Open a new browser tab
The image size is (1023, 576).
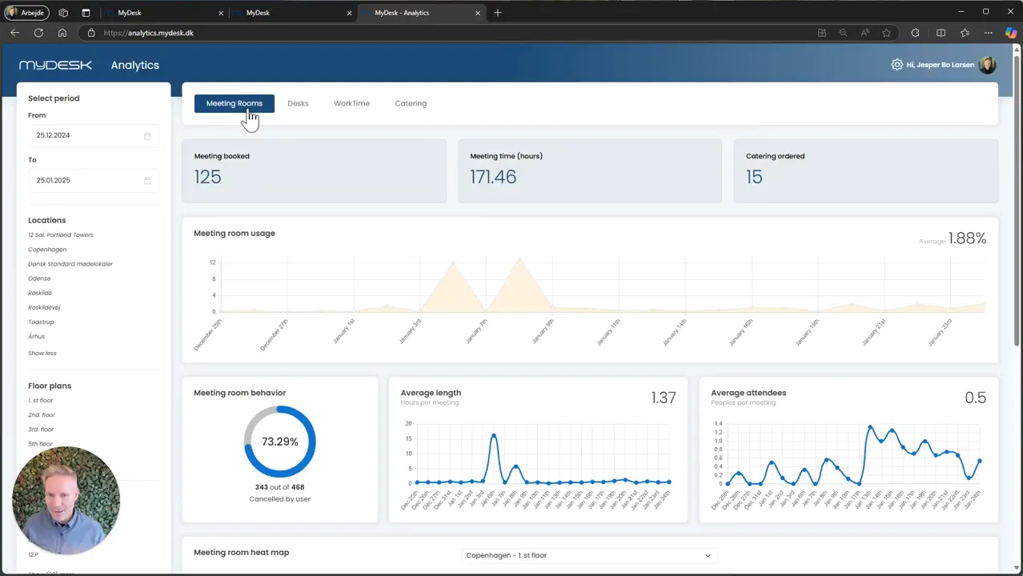(x=498, y=13)
